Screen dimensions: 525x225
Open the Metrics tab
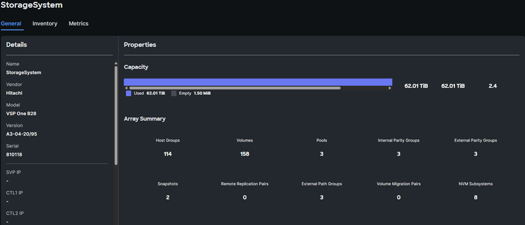point(79,24)
